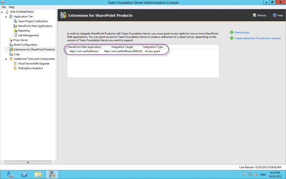
Task: Click the Reporting node icon
Action: (x=15, y=30)
